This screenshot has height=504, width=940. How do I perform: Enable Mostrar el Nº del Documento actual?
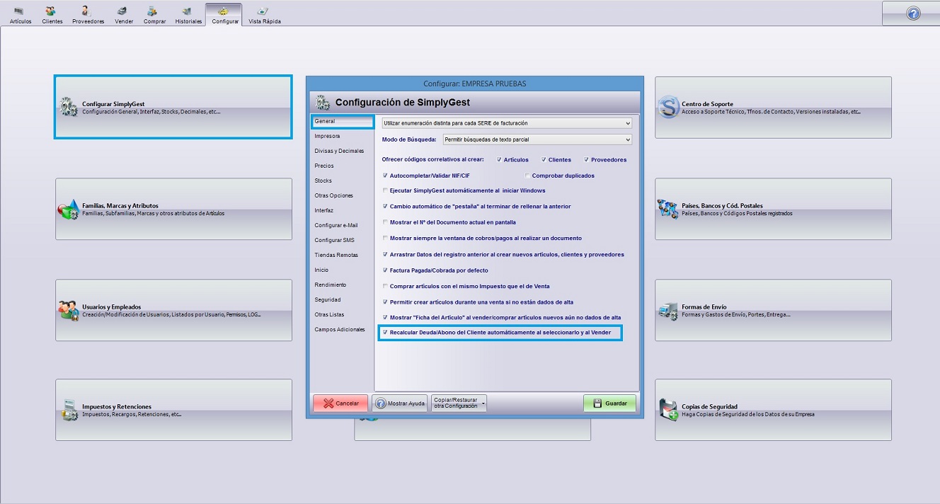385,222
